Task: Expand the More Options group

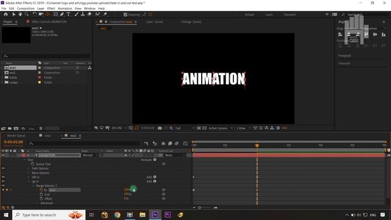Action: pos(28,173)
